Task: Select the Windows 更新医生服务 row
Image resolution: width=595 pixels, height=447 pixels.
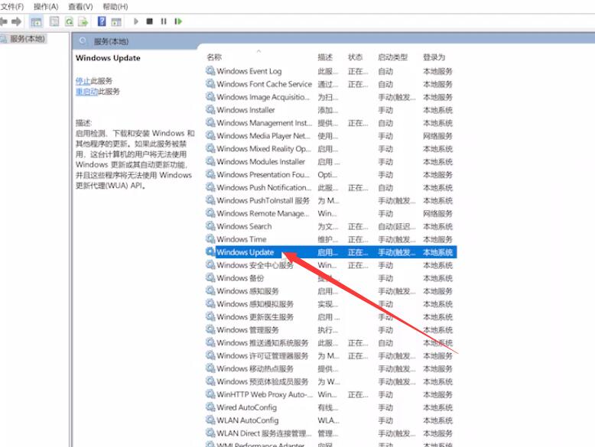Action: [x=330, y=316]
